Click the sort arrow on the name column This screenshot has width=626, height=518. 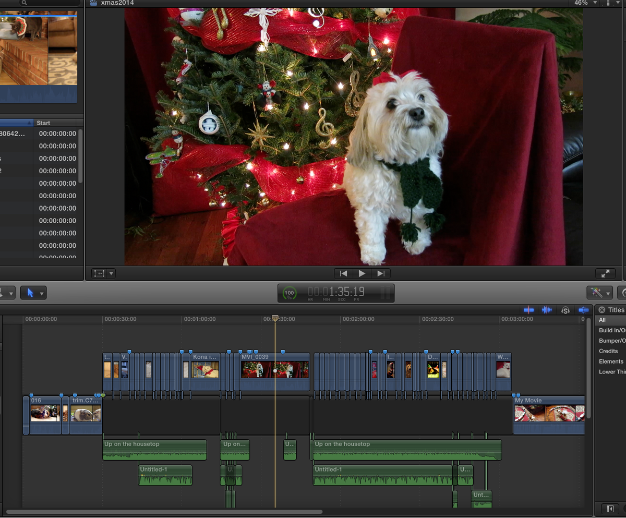tap(30, 123)
